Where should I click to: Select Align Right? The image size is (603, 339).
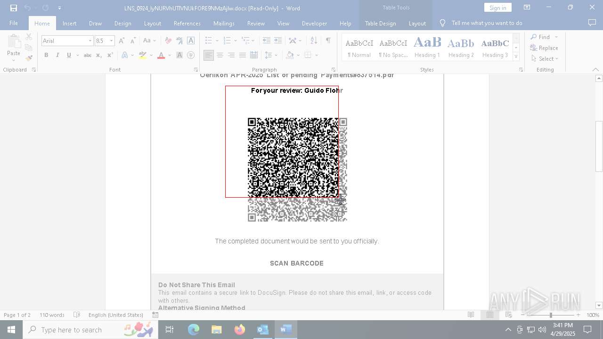tap(231, 55)
